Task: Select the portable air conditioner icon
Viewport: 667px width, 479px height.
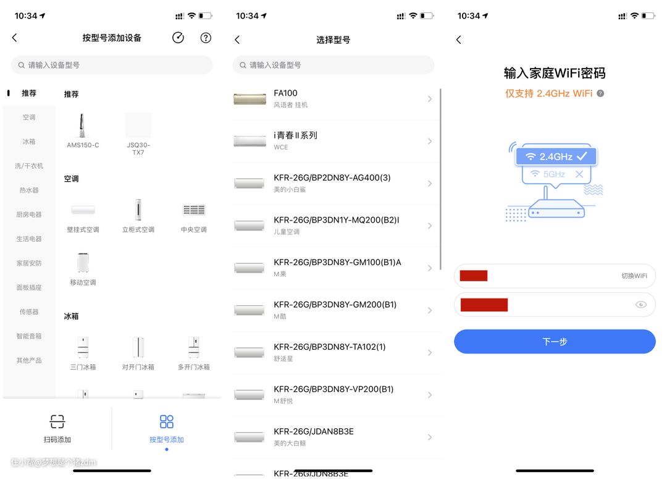Action: (x=83, y=263)
